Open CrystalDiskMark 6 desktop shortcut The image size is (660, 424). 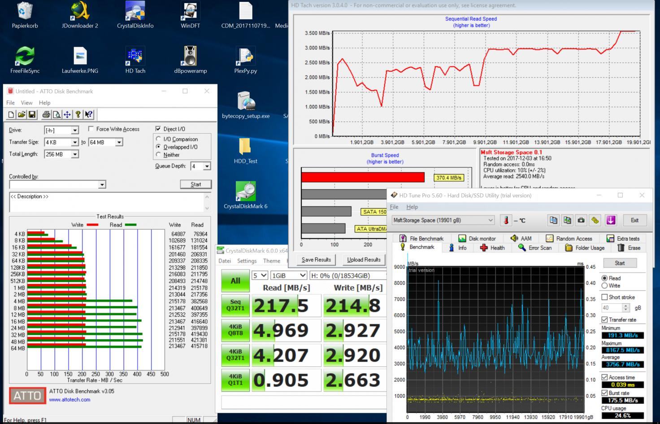pyautogui.click(x=245, y=196)
